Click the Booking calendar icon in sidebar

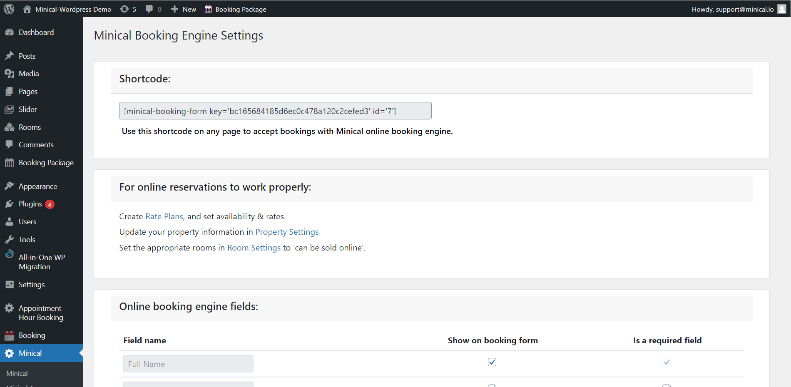[x=9, y=335]
